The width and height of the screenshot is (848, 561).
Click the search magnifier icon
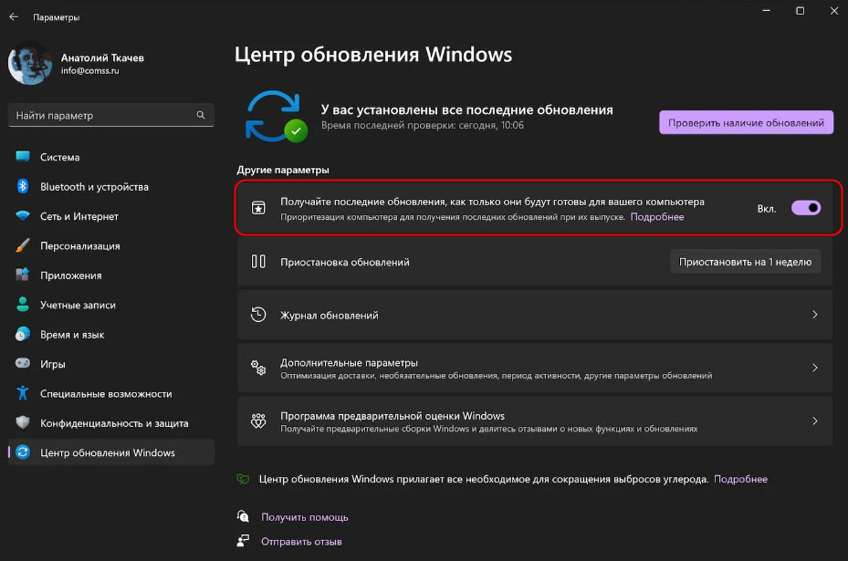pos(201,115)
